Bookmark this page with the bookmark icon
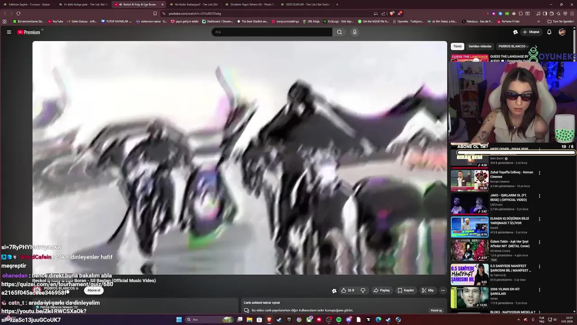The height and width of the screenshot is (325, 577). click(x=155, y=14)
